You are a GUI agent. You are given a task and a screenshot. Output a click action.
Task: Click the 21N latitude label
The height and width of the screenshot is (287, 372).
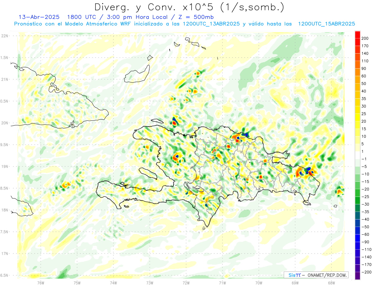pyautogui.click(x=4, y=80)
